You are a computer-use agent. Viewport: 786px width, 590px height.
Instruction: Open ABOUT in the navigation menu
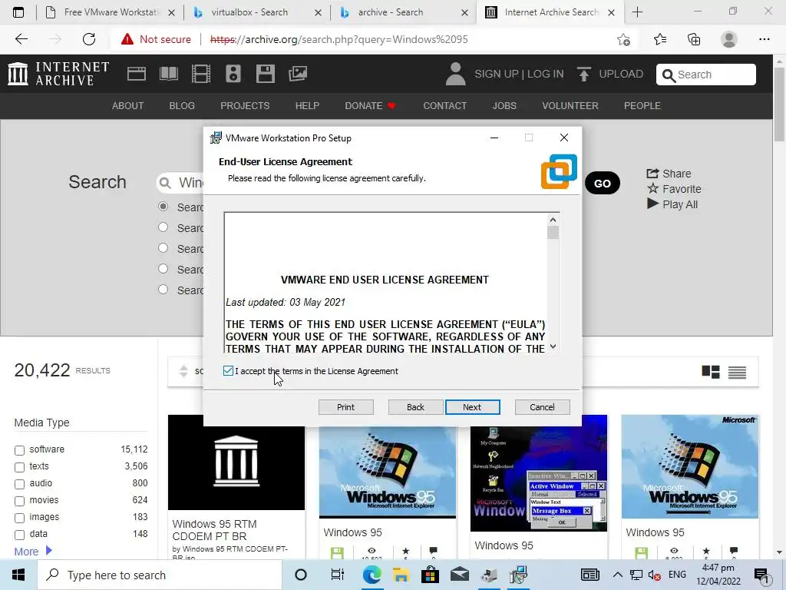pyautogui.click(x=128, y=106)
